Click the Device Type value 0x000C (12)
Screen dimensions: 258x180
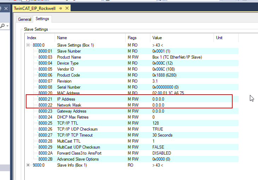[162, 63]
